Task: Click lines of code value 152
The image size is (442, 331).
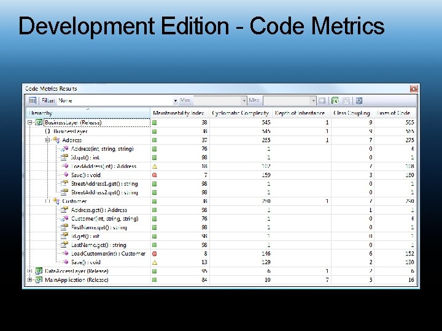Action: click(x=409, y=253)
